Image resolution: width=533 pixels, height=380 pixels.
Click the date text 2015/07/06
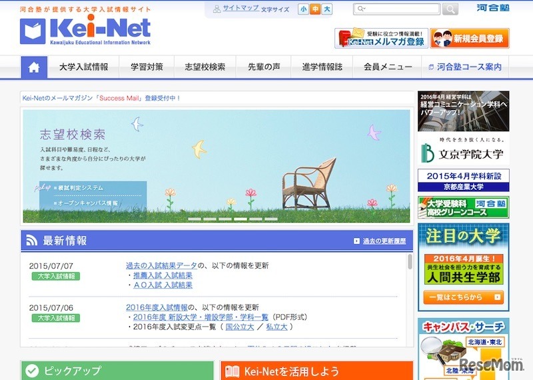(x=51, y=308)
